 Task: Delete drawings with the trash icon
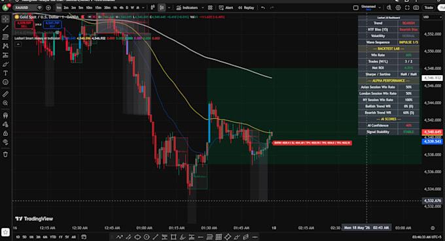(5, 154)
